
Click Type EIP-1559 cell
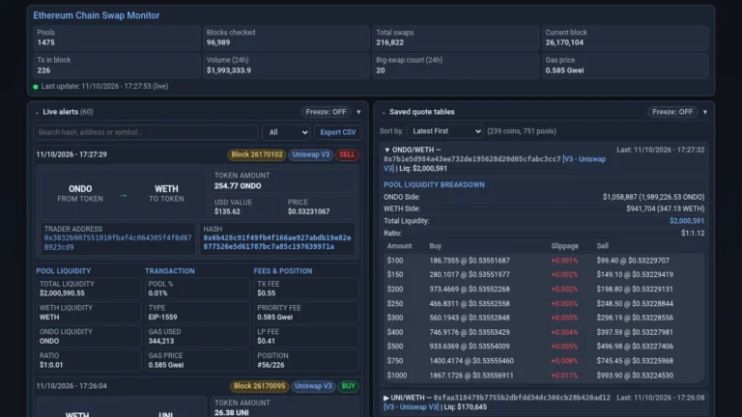point(197,313)
